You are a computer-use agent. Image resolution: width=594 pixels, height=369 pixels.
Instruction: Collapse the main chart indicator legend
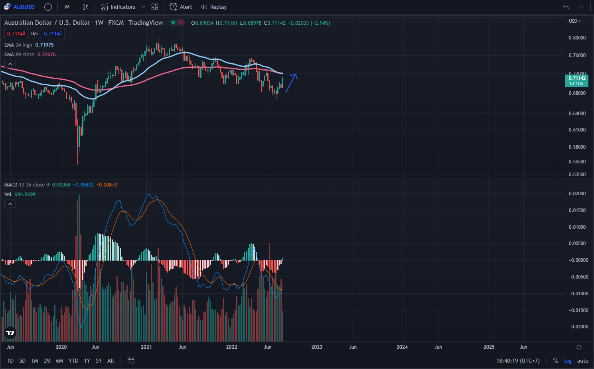[10, 64]
